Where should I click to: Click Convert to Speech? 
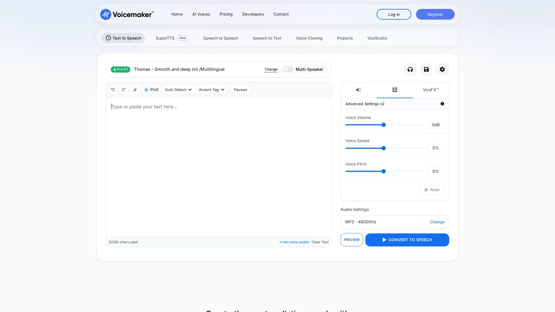407,240
